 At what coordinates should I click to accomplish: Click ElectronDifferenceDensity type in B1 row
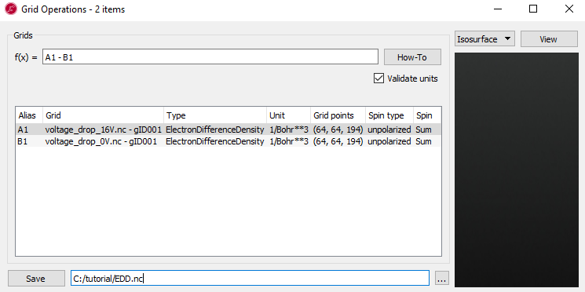point(215,141)
